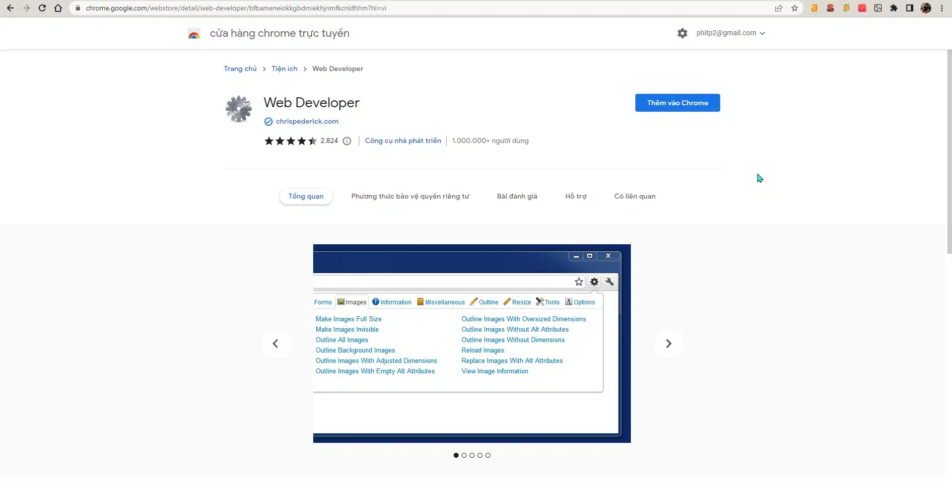Open the orange extension icon in toolbar

(815, 8)
